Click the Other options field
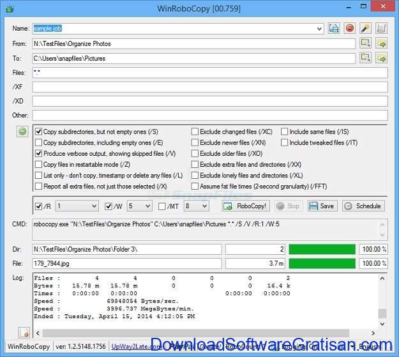This screenshot has height=357, width=399. tap(210, 116)
